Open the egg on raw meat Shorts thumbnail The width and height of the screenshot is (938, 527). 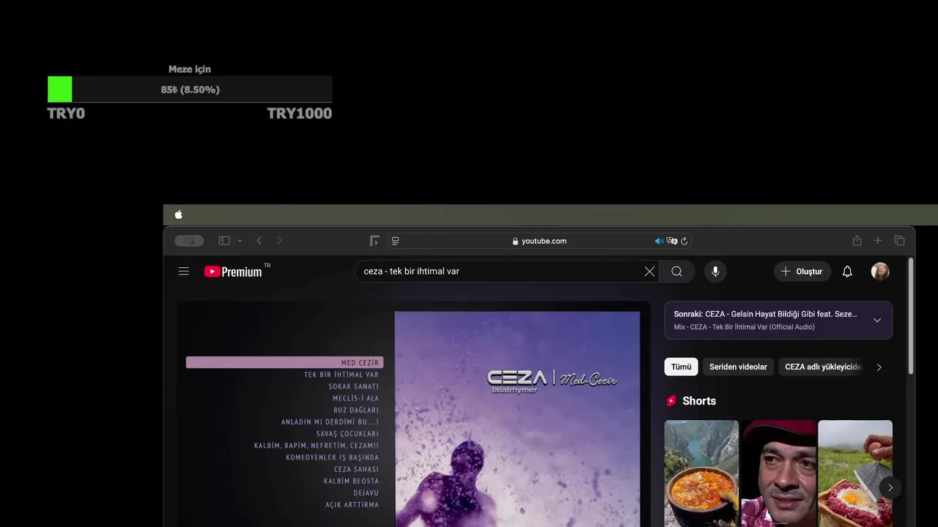pos(855,474)
